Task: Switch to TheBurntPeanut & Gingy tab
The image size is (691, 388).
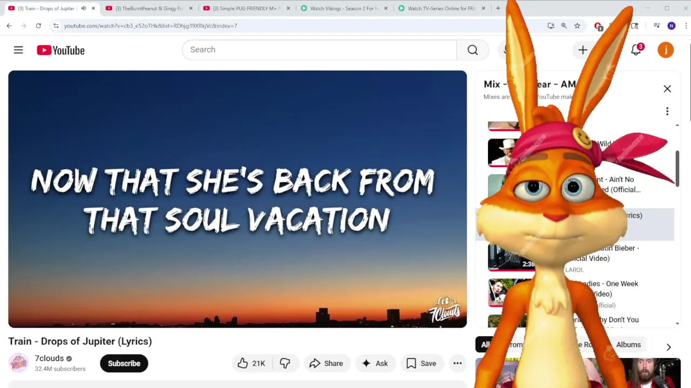Action: pyautogui.click(x=149, y=8)
